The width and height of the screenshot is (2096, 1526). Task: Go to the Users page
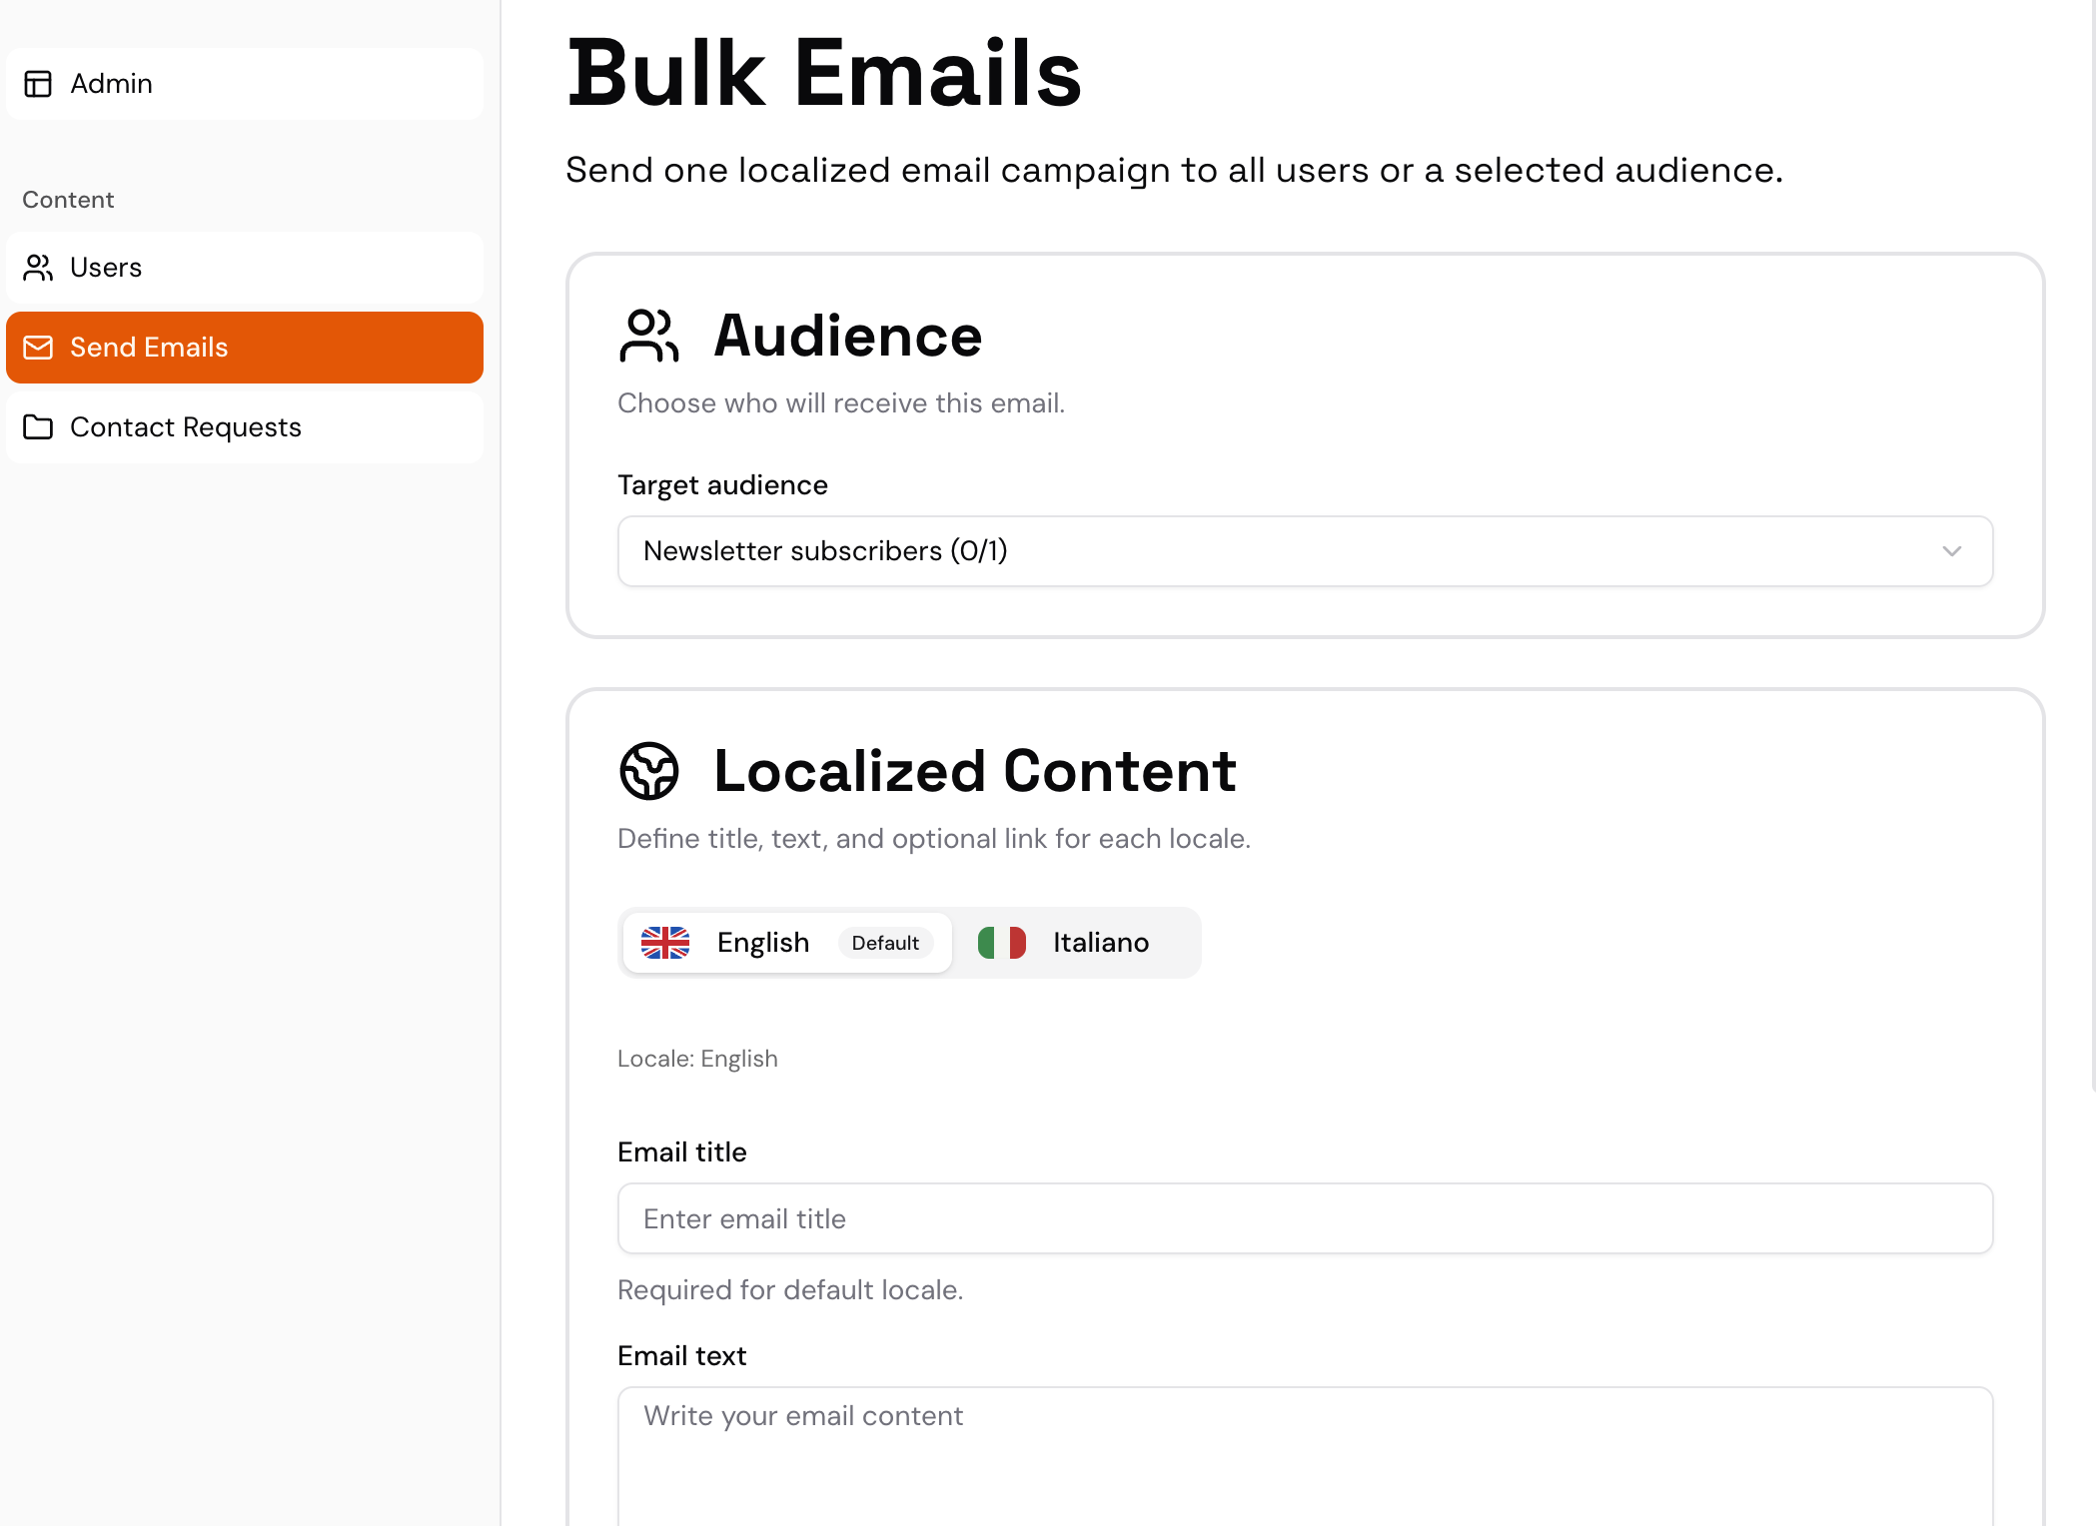[x=245, y=268]
